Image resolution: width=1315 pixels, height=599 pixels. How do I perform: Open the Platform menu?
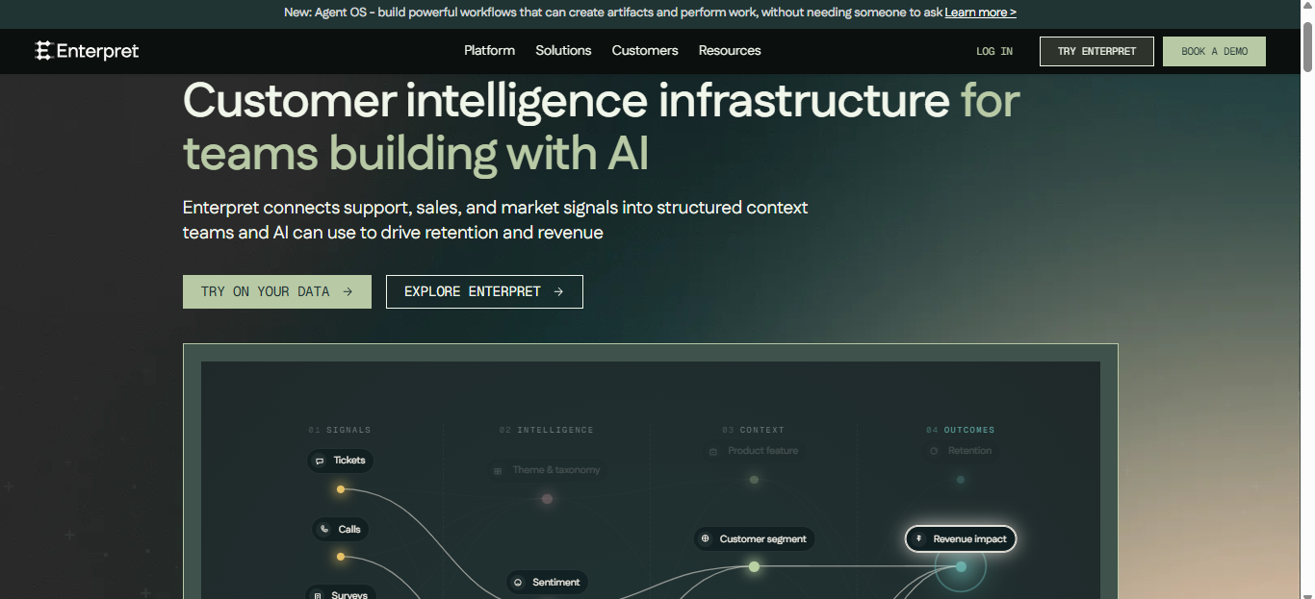coord(489,50)
